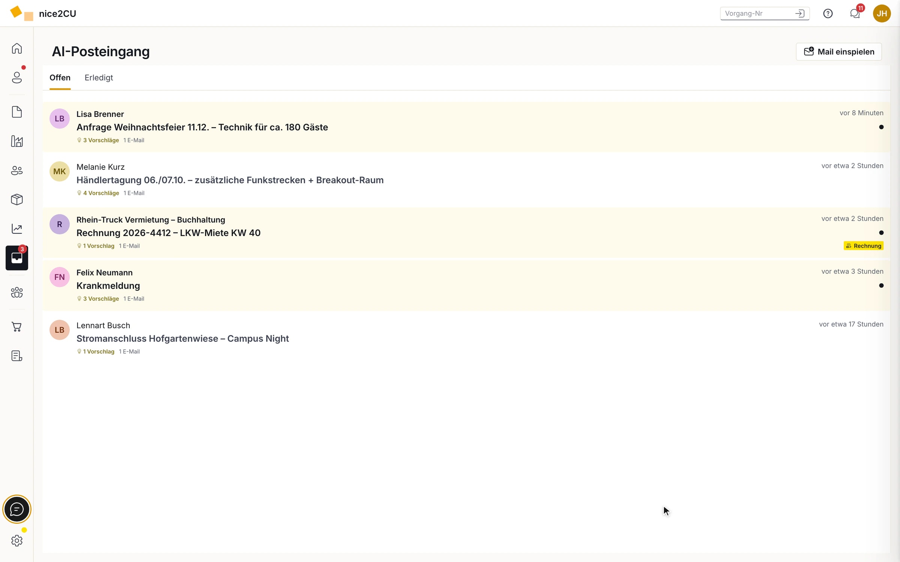Open the settings gear icon
This screenshot has width=900, height=562.
click(x=17, y=541)
